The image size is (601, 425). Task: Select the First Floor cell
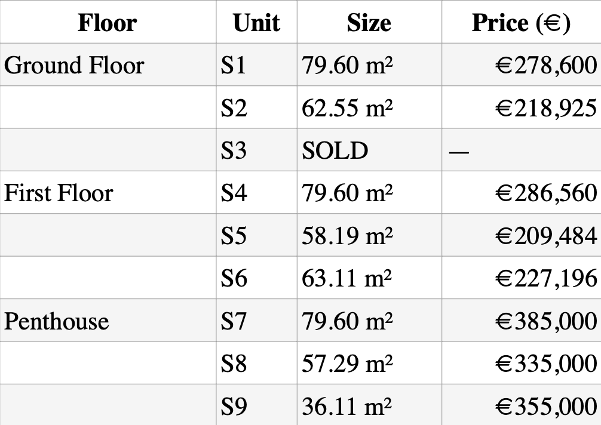tap(59, 193)
